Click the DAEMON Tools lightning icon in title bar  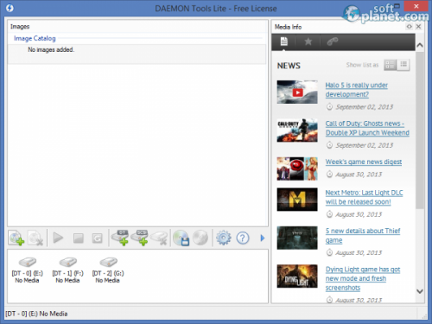pos(10,8)
